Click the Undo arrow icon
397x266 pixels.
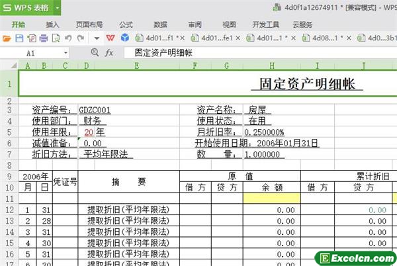click(x=68, y=38)
